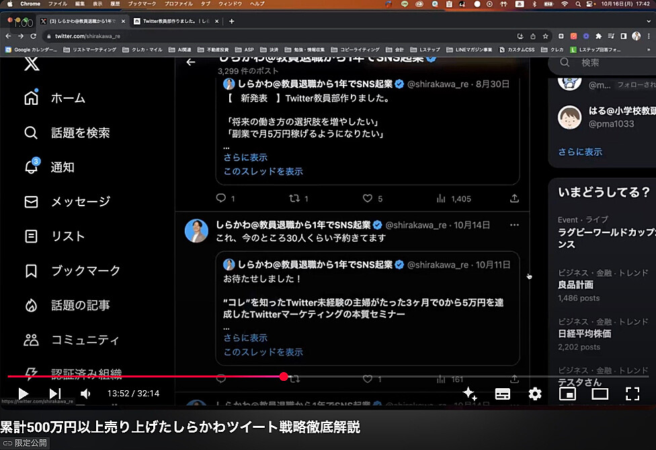
Task: Expand さらに表示 in the お待たせしました quoted post
Action: 245,338
